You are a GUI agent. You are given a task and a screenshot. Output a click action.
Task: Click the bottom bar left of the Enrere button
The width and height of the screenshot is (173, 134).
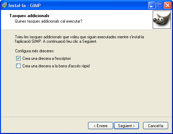pyautogui.click(x=44, y=125)
